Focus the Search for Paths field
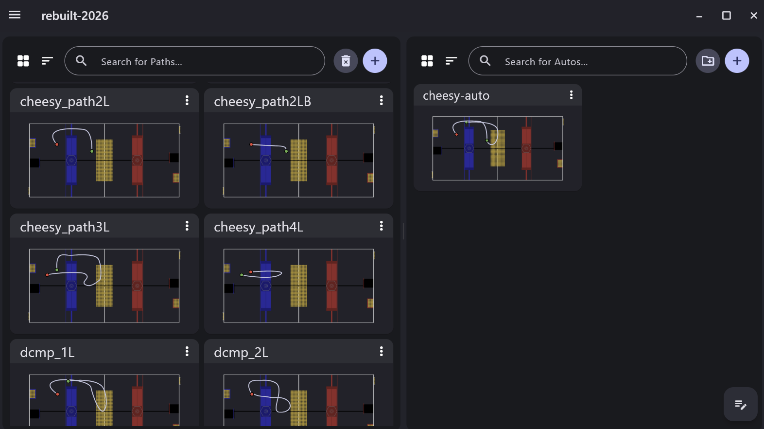 tap(194, 61)
